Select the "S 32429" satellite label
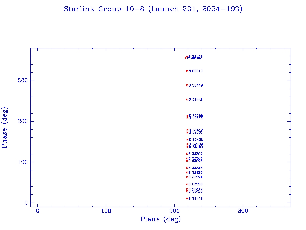The image size is (306, 230). tap(195, 172)
